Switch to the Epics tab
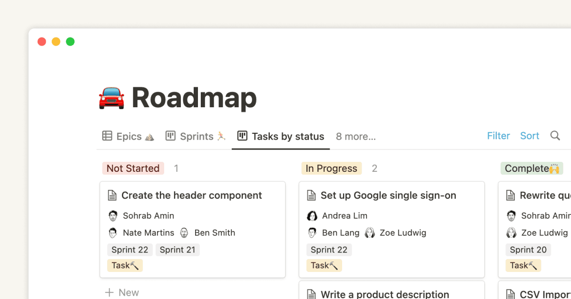The width and height of the screenshot is (571, 299). tap(128, 136)
